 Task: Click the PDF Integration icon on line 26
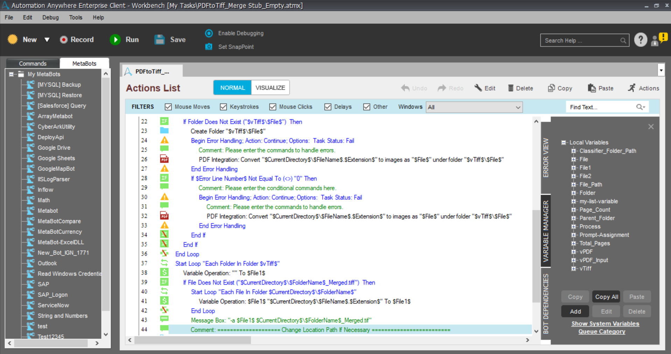click(164, 160)
